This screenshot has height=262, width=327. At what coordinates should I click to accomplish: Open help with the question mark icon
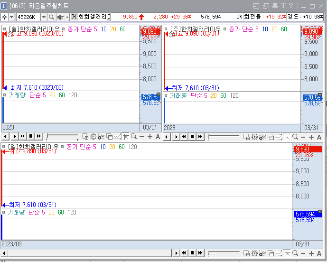pyautogui.click(x=291, y=6)
